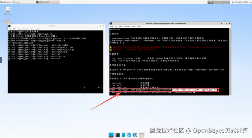Click the right terminal title bar text
Image resolution: width=252 pixels, height=138 pixels.
(x=166, y=23)
